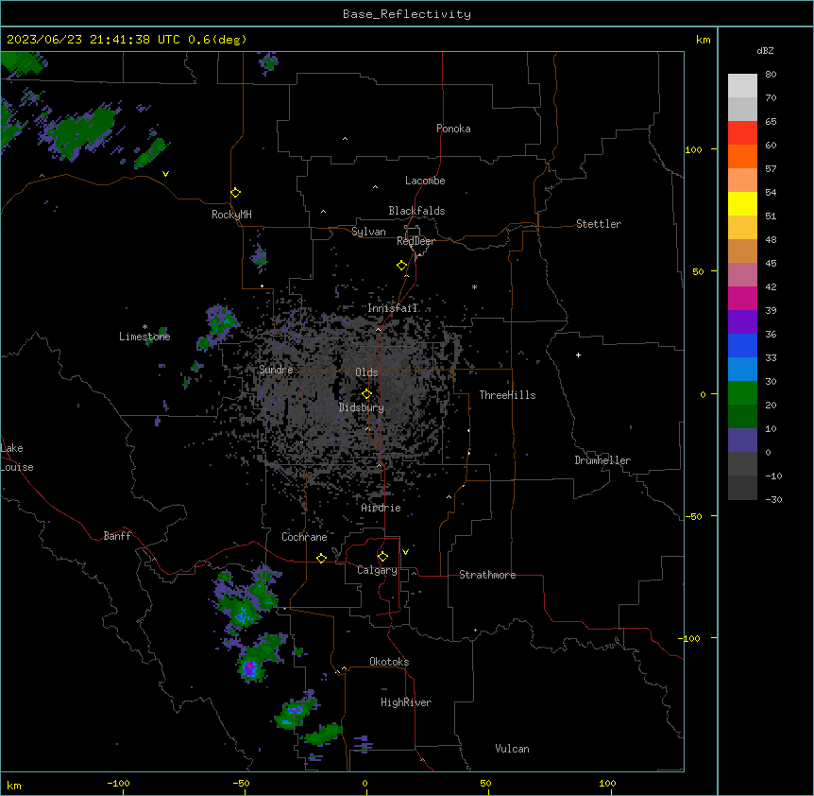Click the Strathmore city label
The width and height of the screenshot is (814, 796).
click(487, 575)
